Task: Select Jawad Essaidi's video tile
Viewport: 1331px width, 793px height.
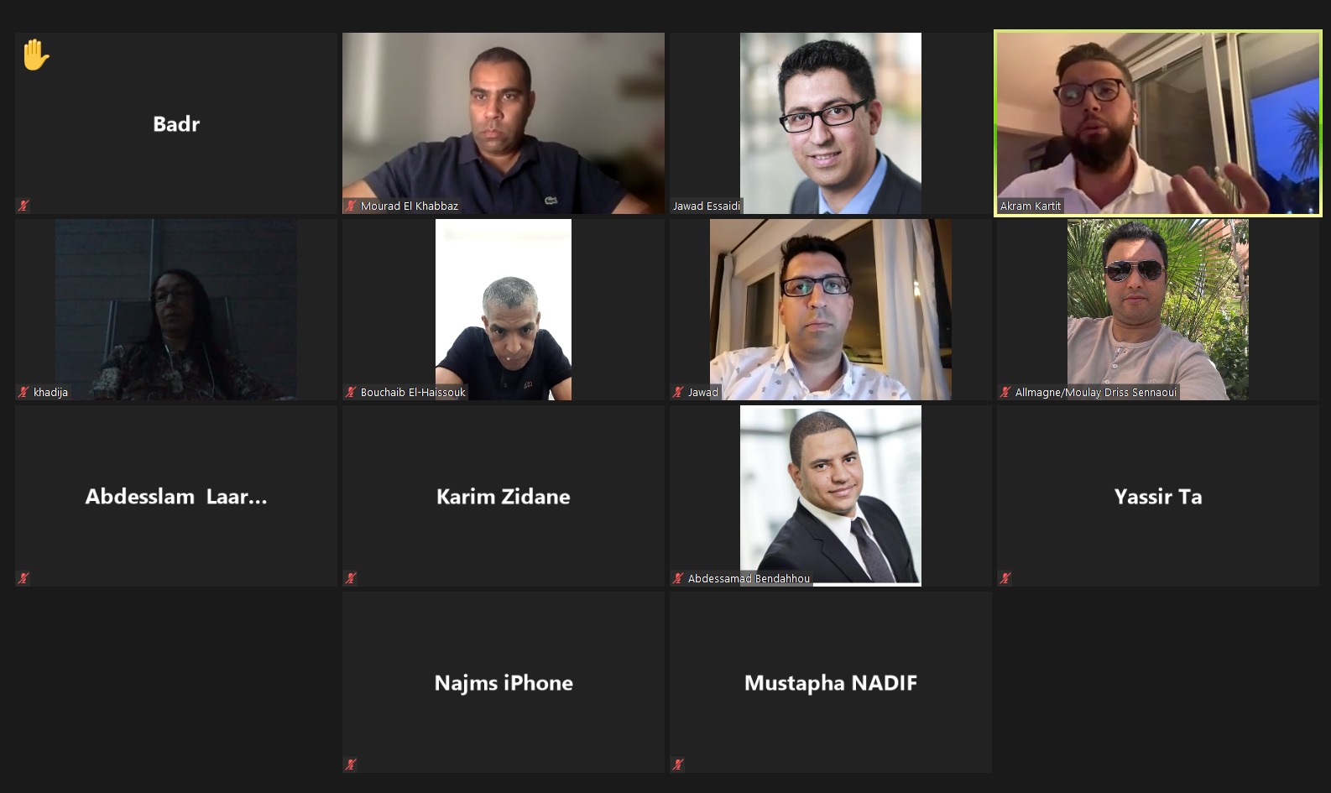Action: 831,123
